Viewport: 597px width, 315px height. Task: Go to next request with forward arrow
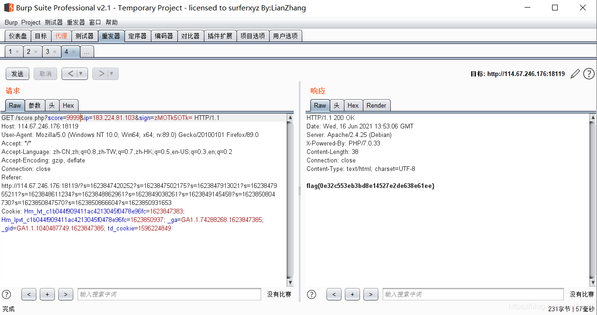pos(101,74)
